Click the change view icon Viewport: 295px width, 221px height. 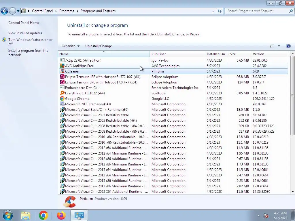coord(272,46)
